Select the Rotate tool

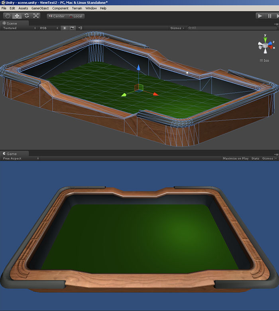[x=27, y=16]
